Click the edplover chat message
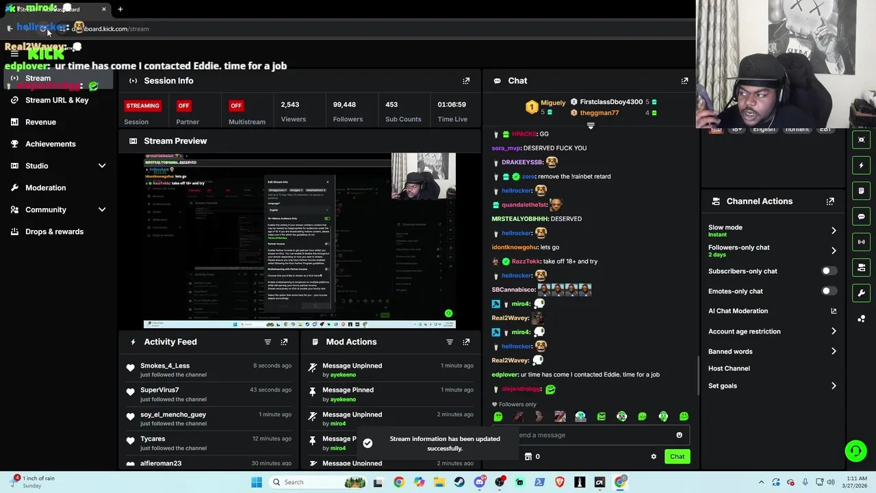Screen dimensions: 876x493 [x=576, y=375]
